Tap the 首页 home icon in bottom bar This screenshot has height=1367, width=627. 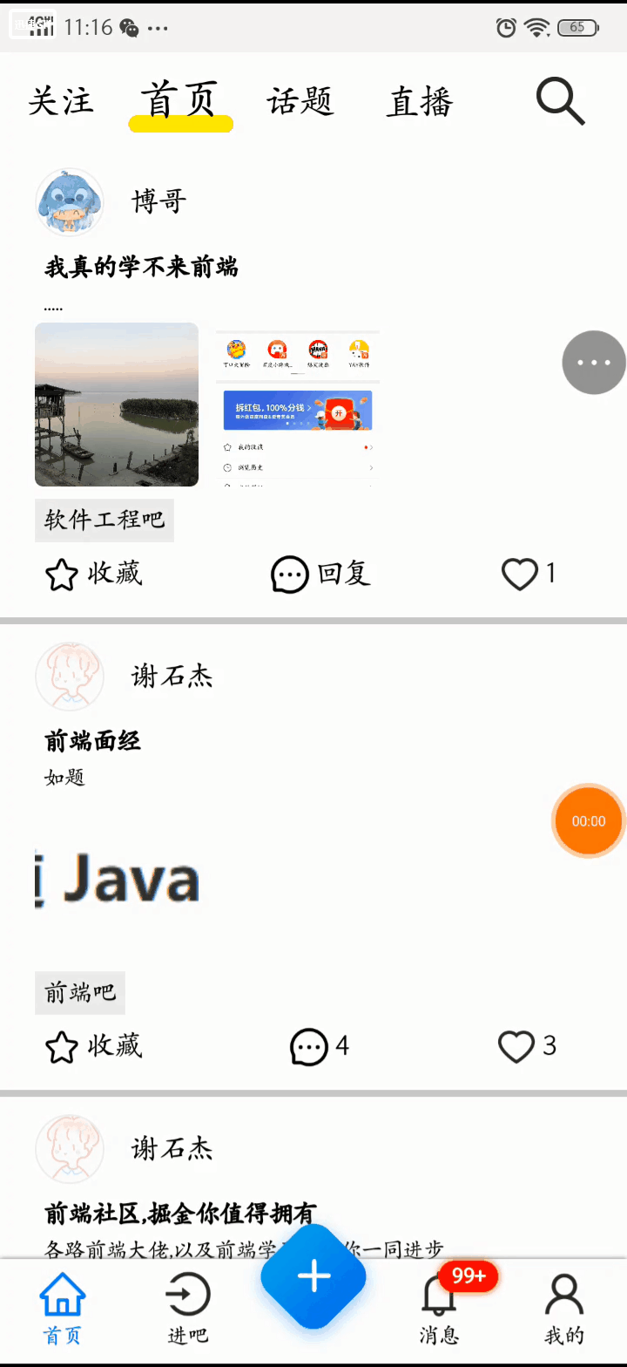[63, 1294]
